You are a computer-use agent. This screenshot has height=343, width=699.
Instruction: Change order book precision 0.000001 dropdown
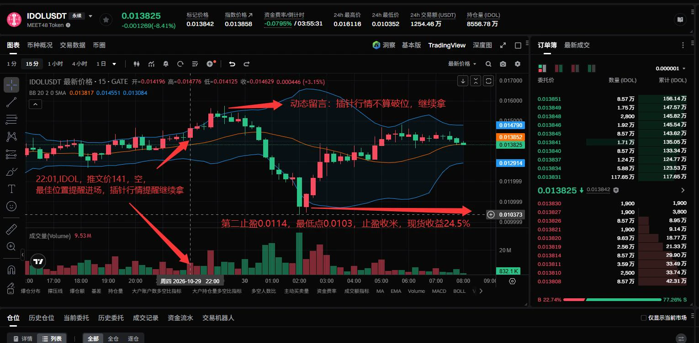pos(671,68)
